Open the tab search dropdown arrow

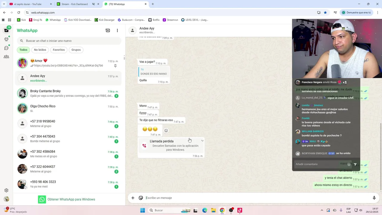4,4
